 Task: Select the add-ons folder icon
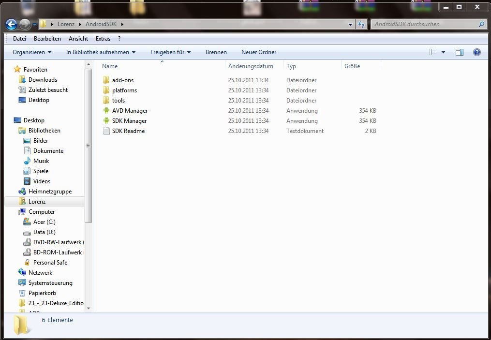click(106, 80)
